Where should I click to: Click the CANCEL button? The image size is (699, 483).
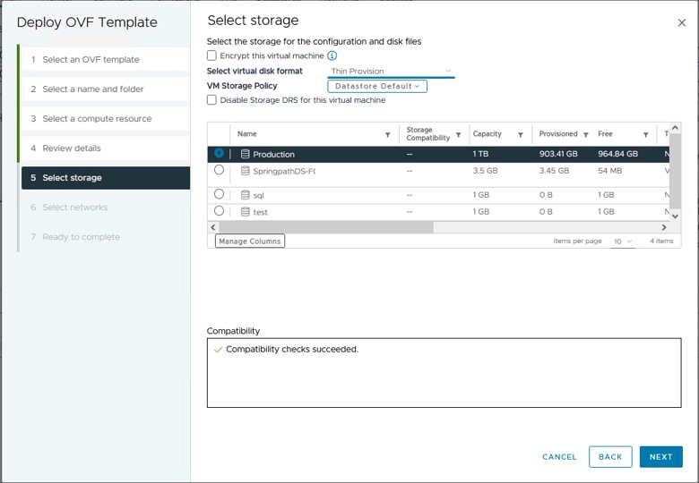[x=559, y=457]
